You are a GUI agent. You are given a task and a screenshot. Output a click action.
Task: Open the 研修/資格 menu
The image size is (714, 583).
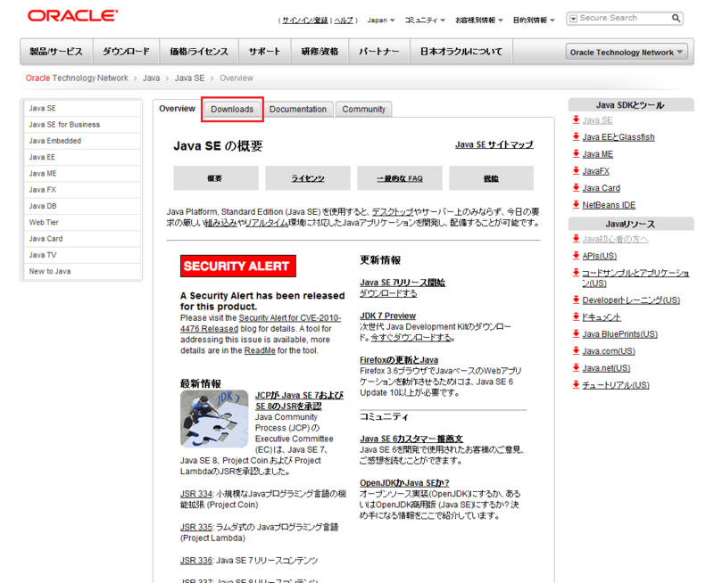(x=320, y=52)
